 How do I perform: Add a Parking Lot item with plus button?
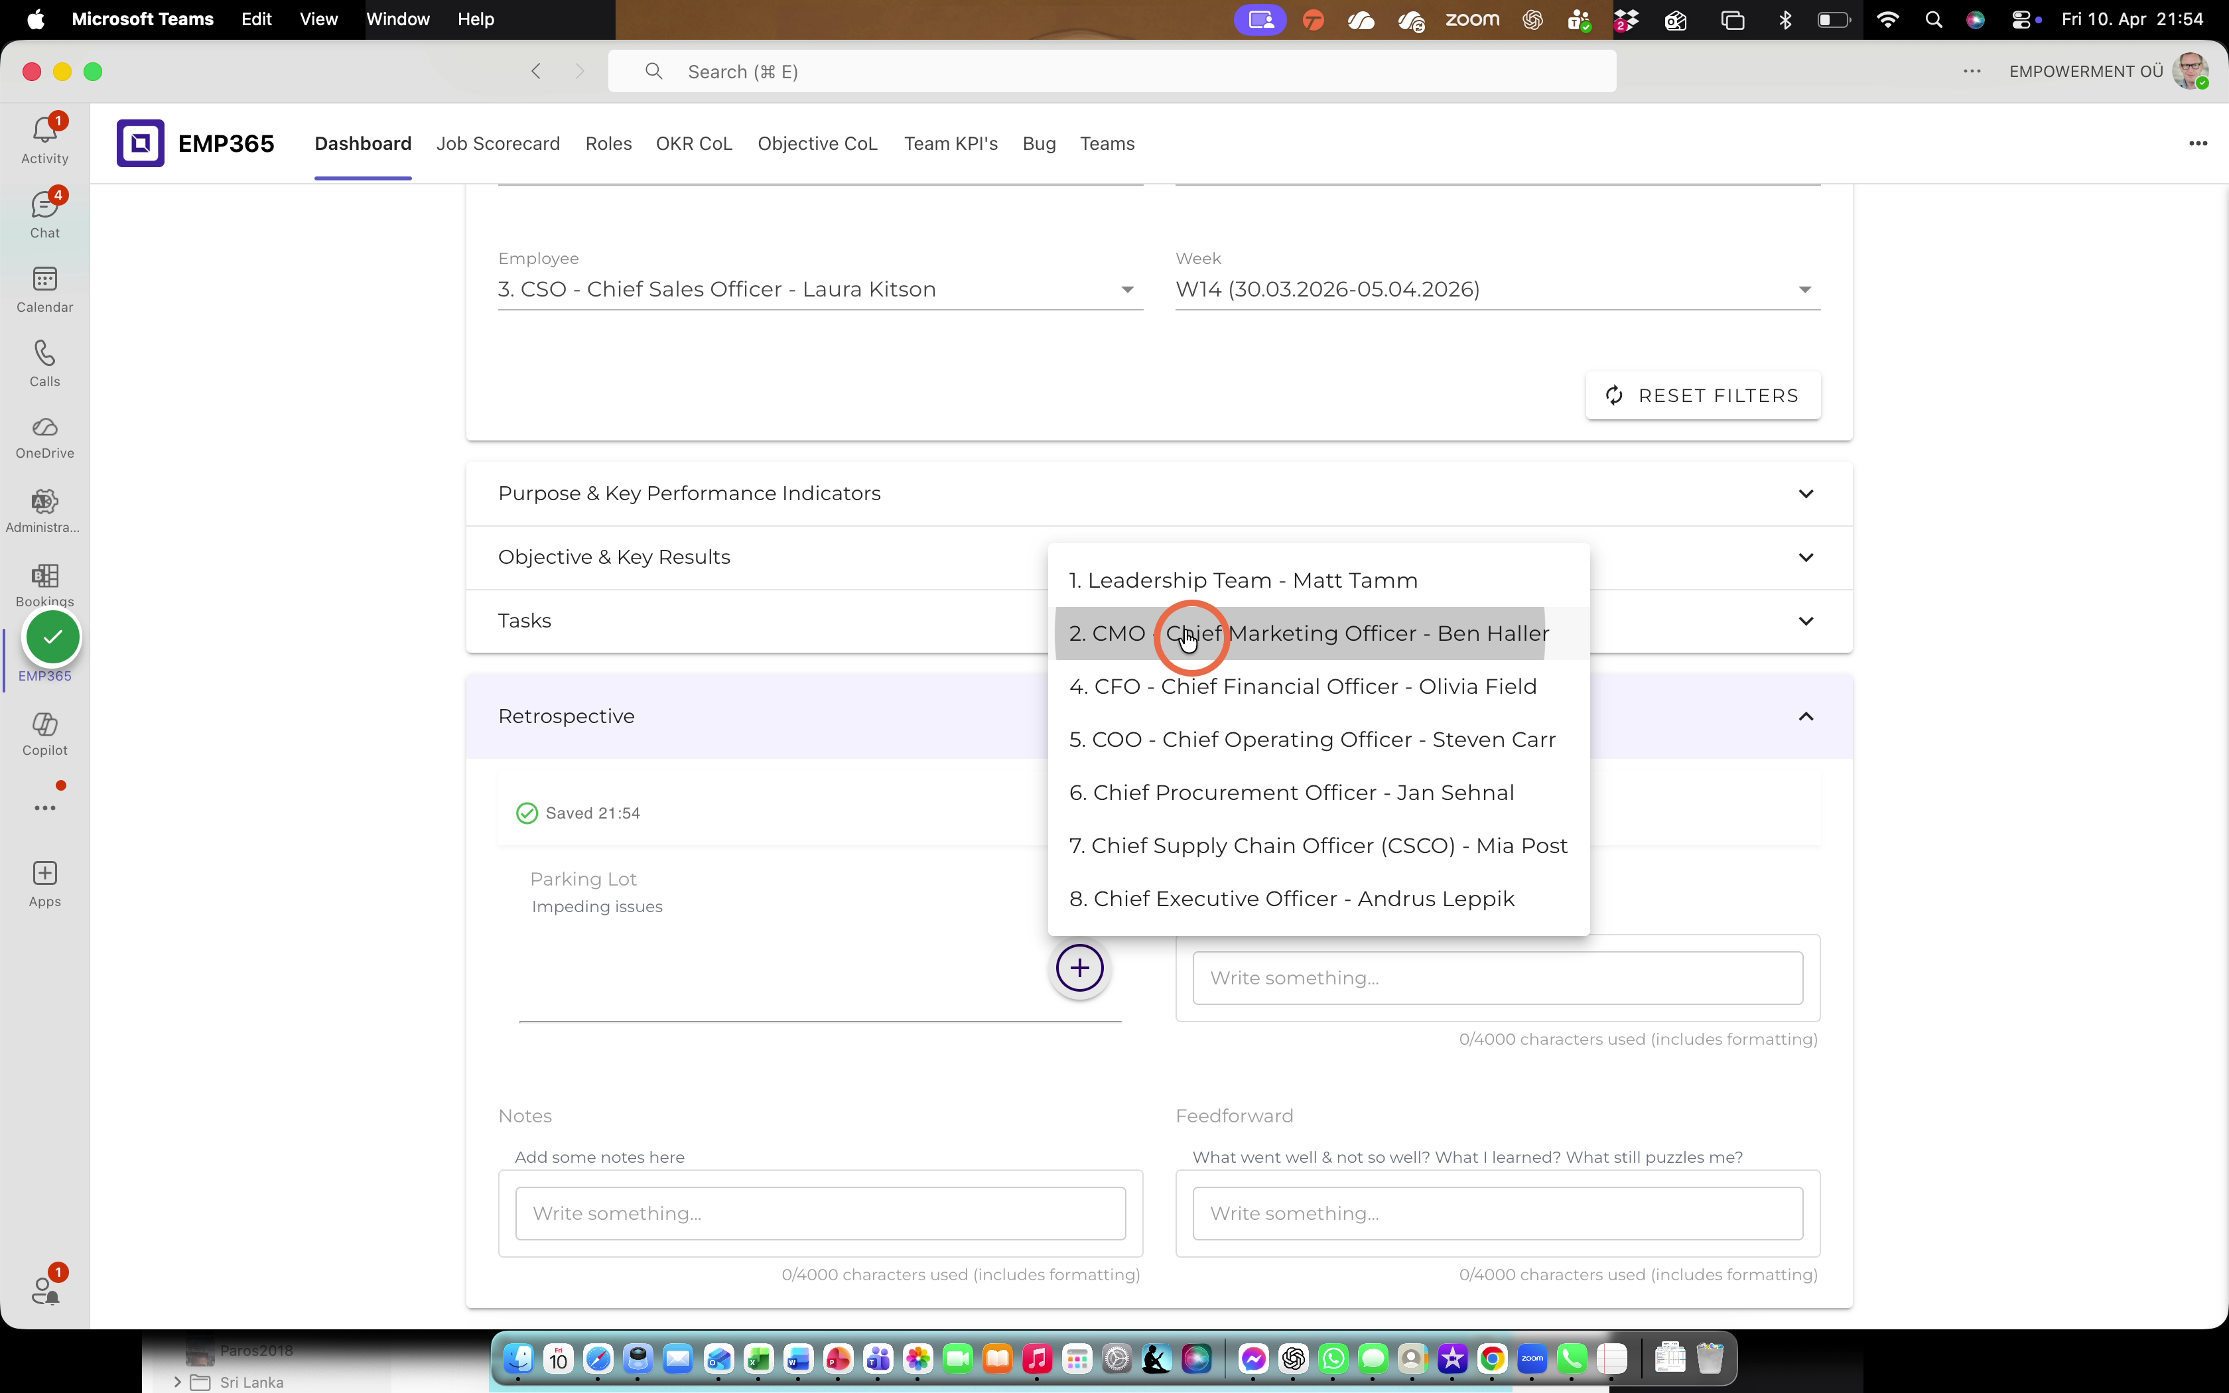tap(1079, 968)
